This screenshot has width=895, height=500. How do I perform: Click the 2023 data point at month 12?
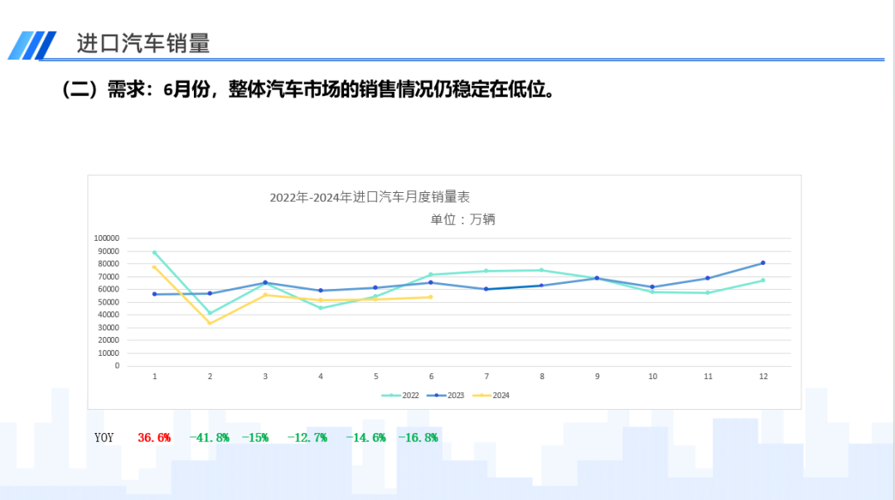click(x=763, y=263)
